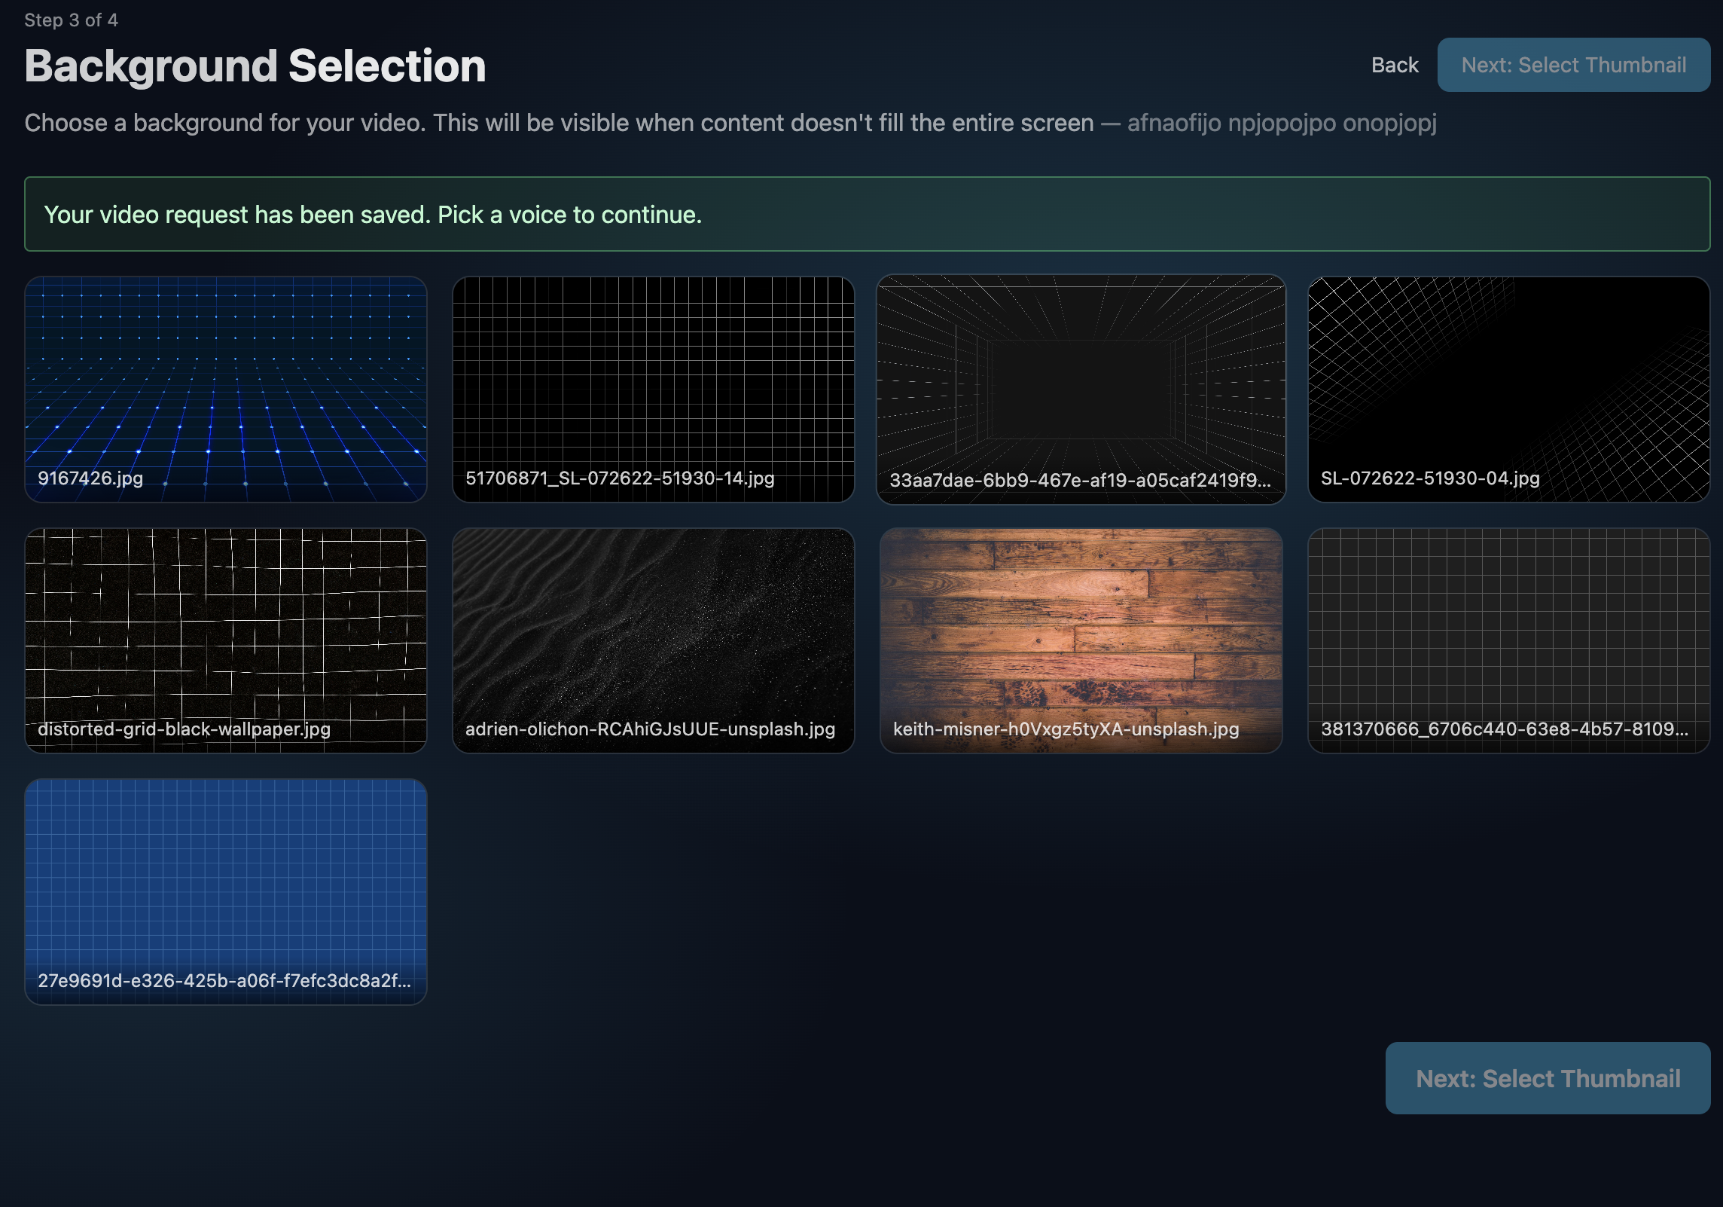Click bottom Next: Select Thumbnail button
This screenshot has height=1207, width=1723.
(1548, 1078)
